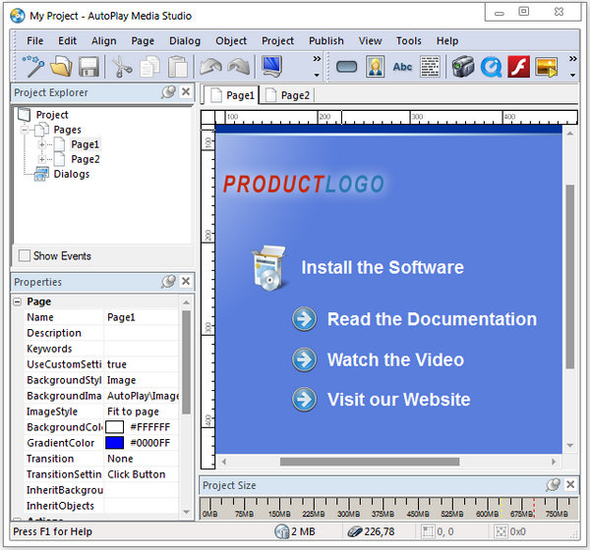Insert a label object with the Abc icon
590x550 pixels.
402,67
